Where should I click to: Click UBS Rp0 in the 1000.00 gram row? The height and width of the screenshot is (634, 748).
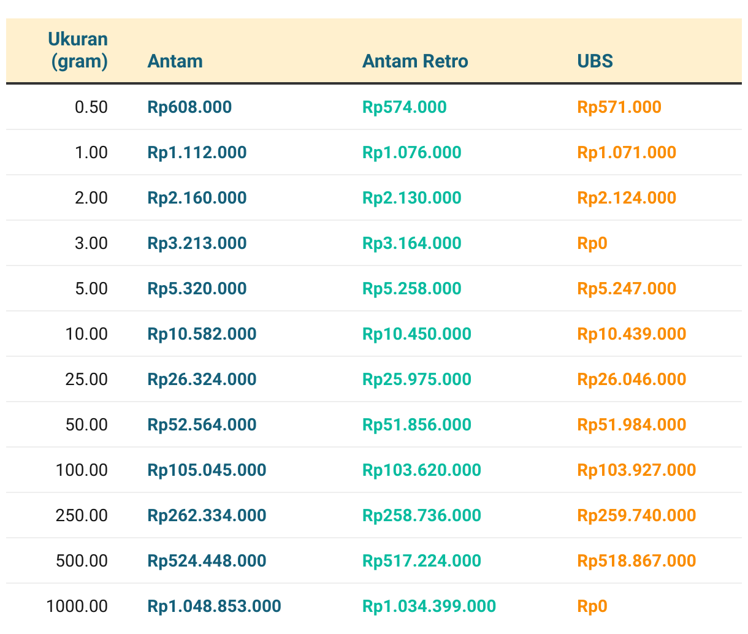592,606
